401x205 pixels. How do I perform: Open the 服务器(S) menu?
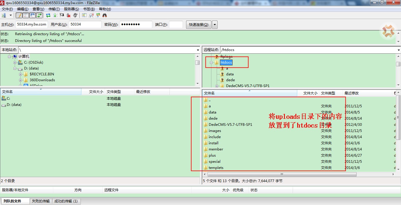coord(71,9)
